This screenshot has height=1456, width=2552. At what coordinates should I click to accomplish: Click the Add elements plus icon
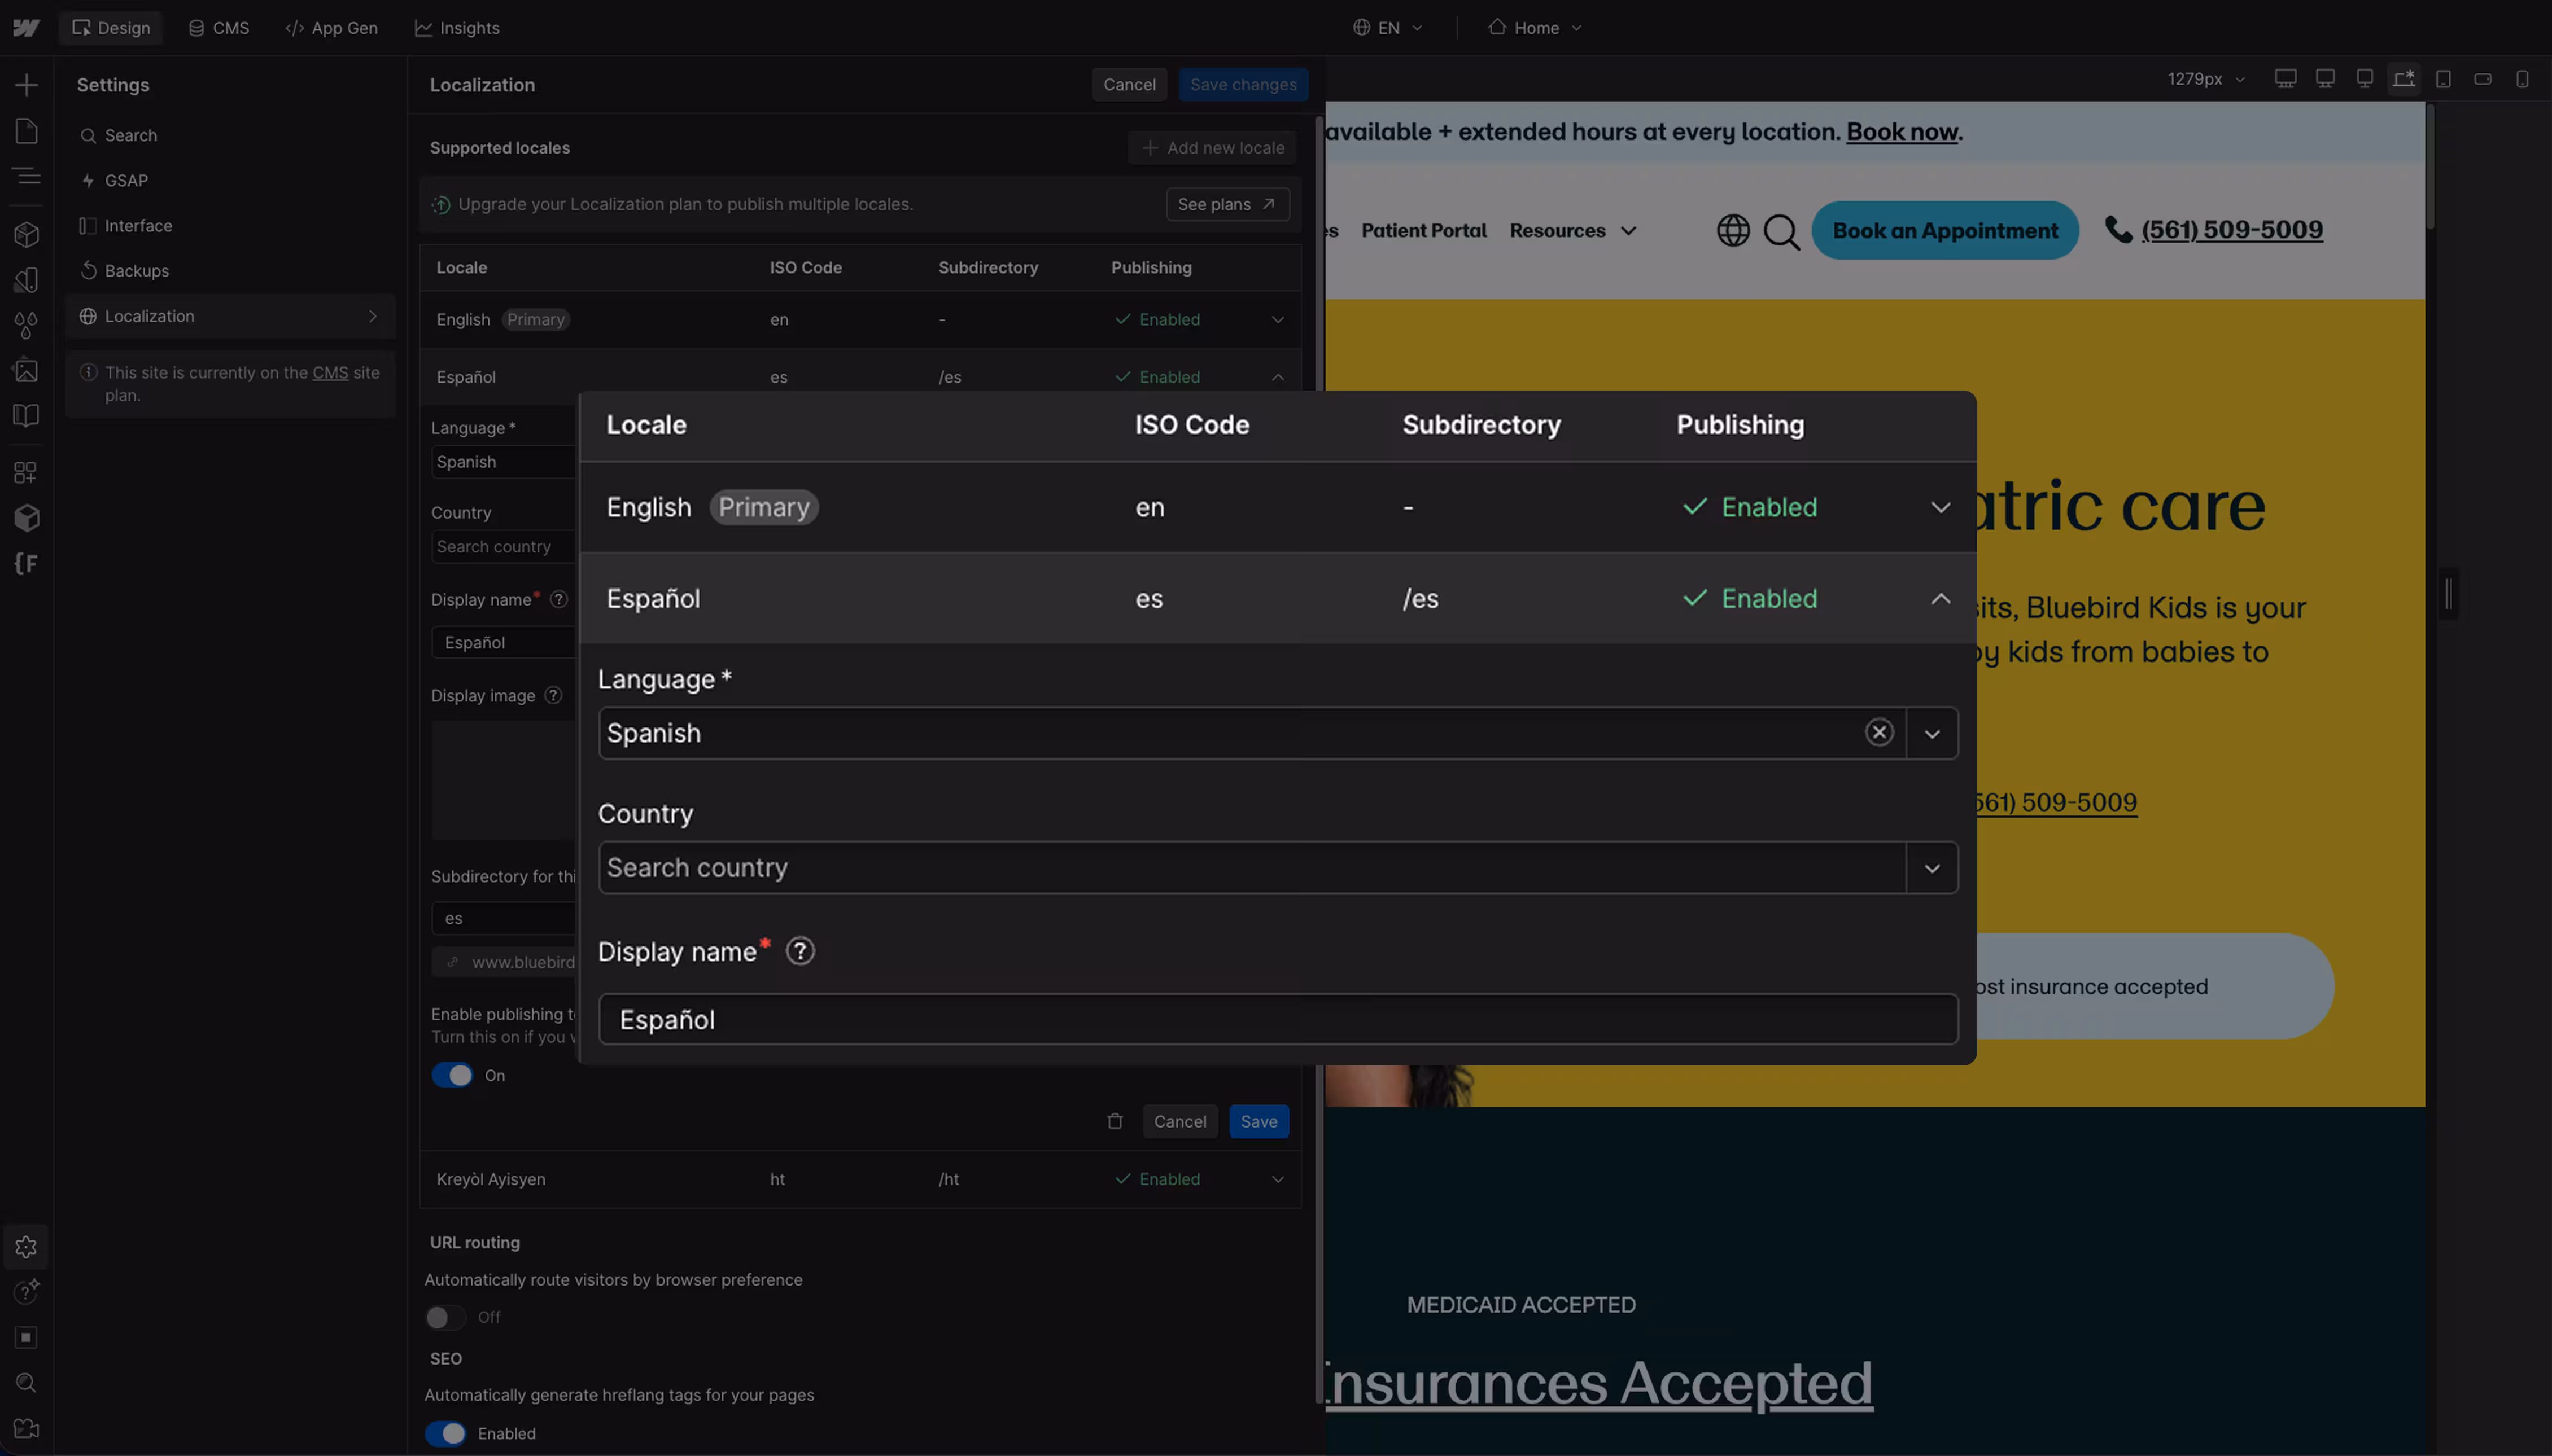point(26,85)
